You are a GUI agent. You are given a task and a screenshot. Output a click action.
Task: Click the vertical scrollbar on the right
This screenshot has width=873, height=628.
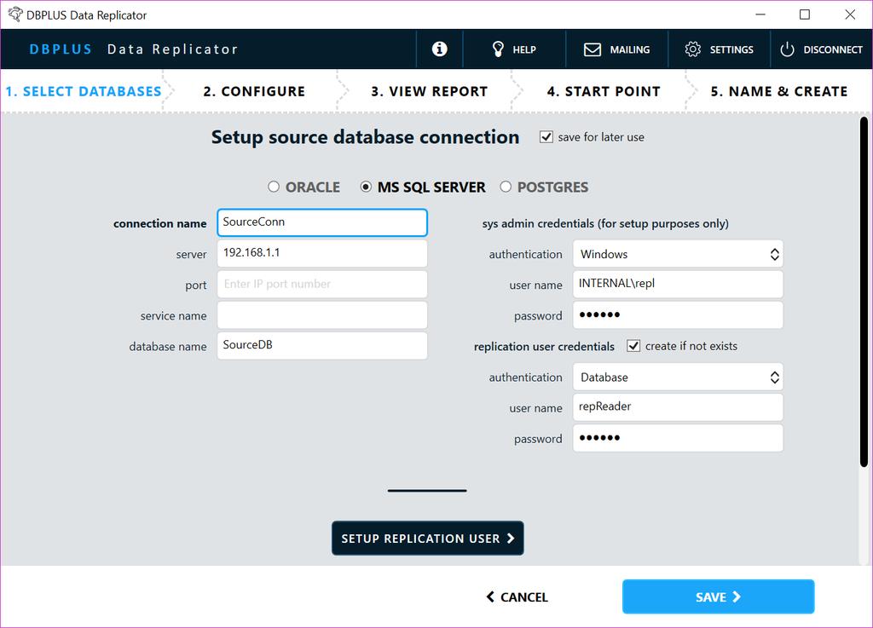tap(864, 291)
